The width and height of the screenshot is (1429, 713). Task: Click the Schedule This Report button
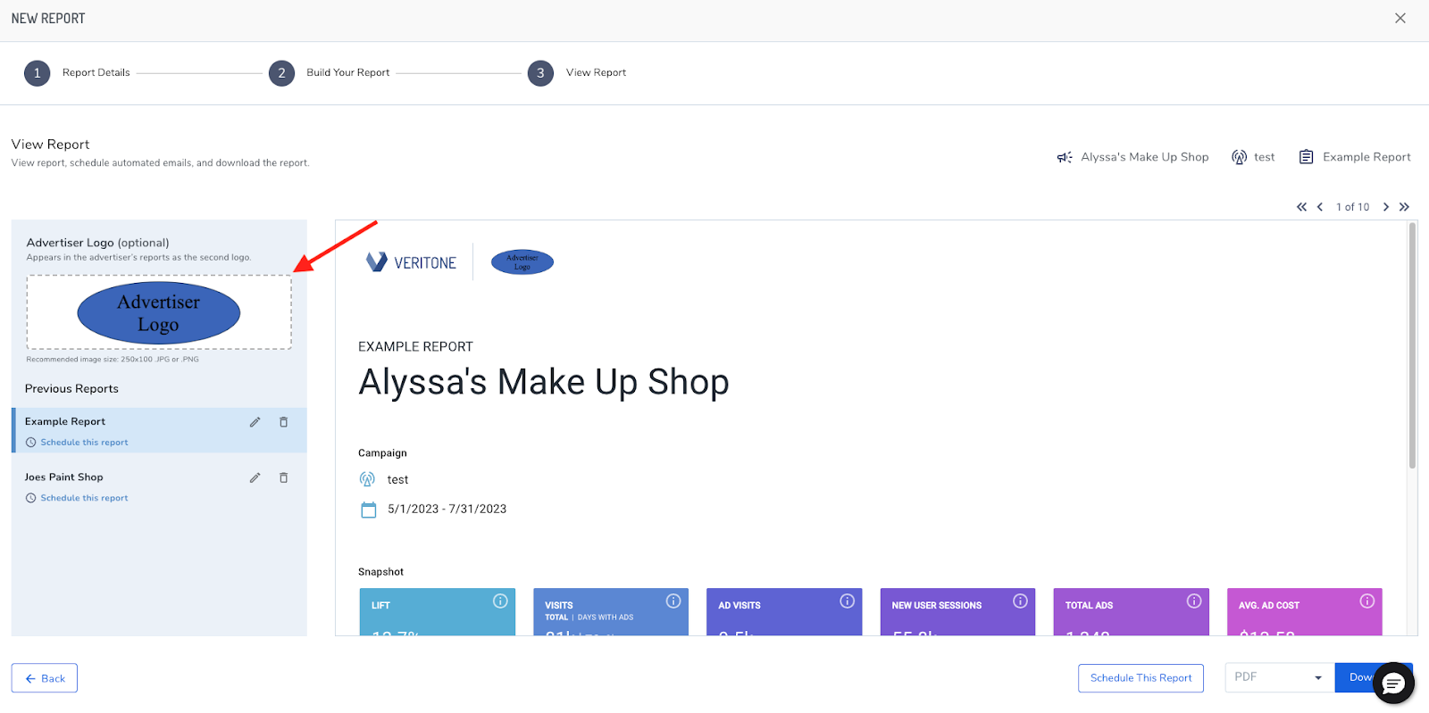(x=1141, y=678)
